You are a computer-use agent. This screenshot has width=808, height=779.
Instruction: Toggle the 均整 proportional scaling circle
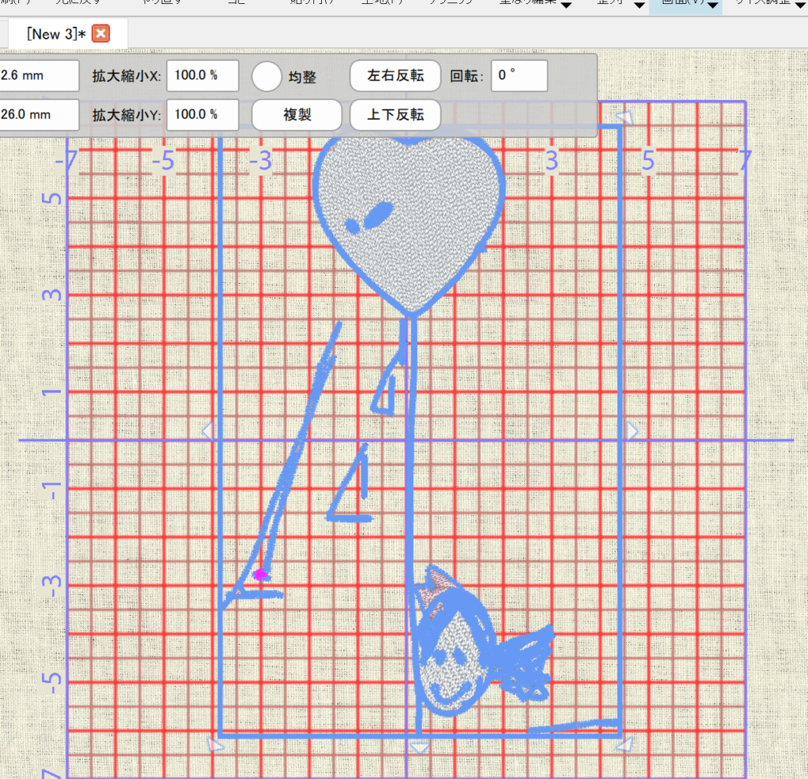267,76
